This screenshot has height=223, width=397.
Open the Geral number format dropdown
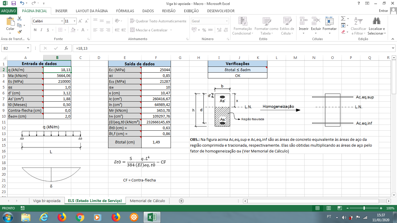(227, 21)
